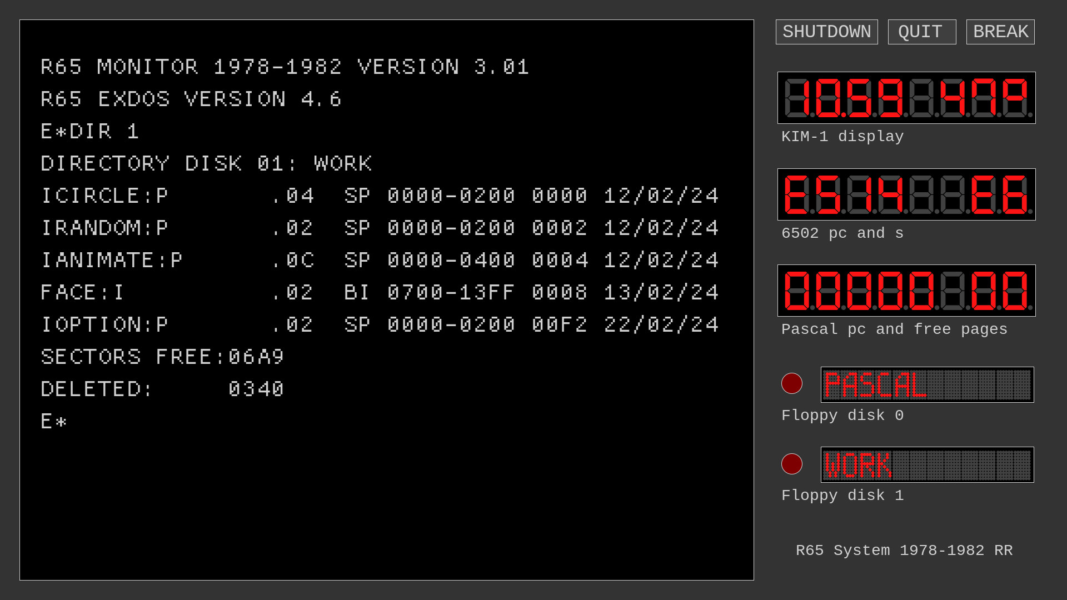Click the SECTORS FREE:06A9 line

(162, 357)
